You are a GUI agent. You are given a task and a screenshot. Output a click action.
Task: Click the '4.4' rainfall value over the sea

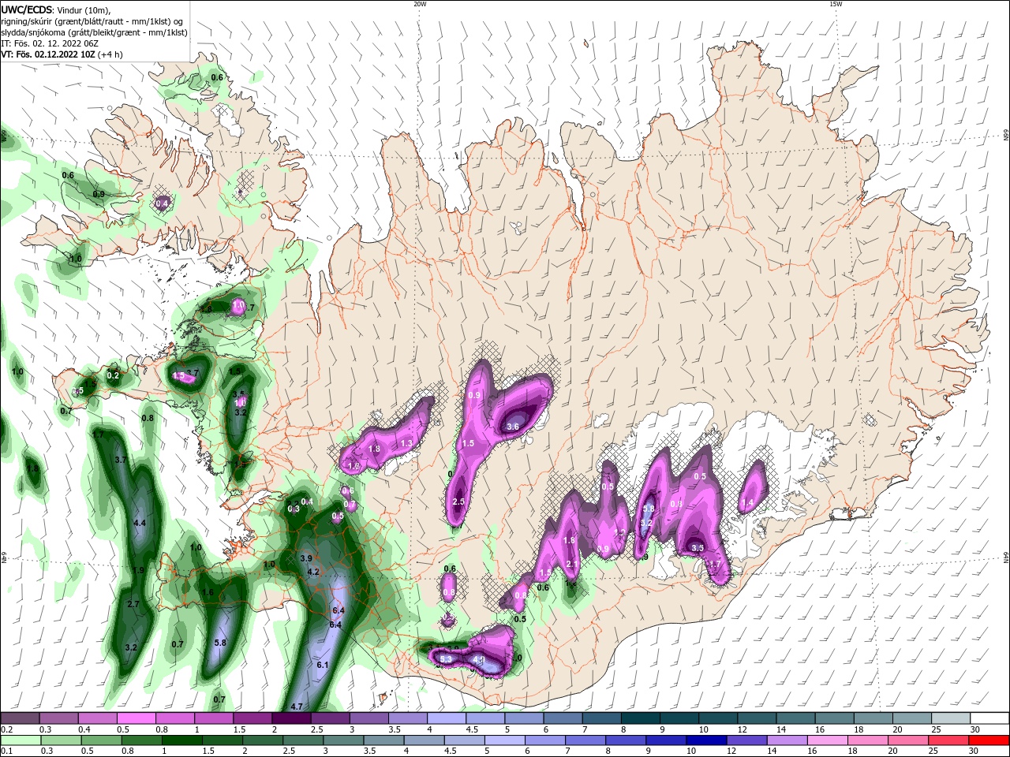(140, 523)
